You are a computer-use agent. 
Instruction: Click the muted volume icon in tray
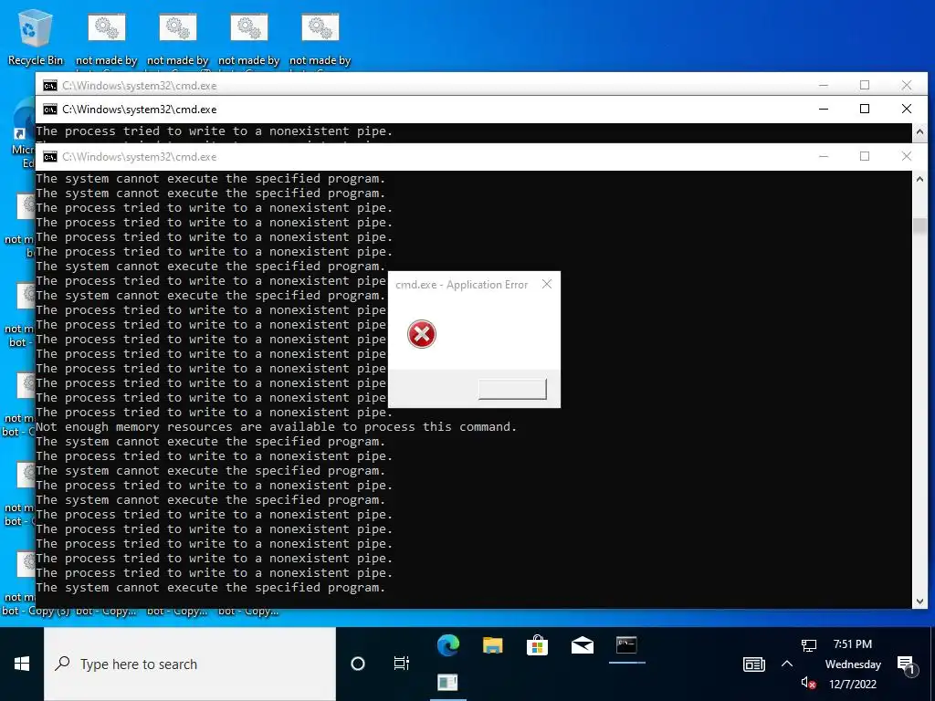[x=809, y=683]
